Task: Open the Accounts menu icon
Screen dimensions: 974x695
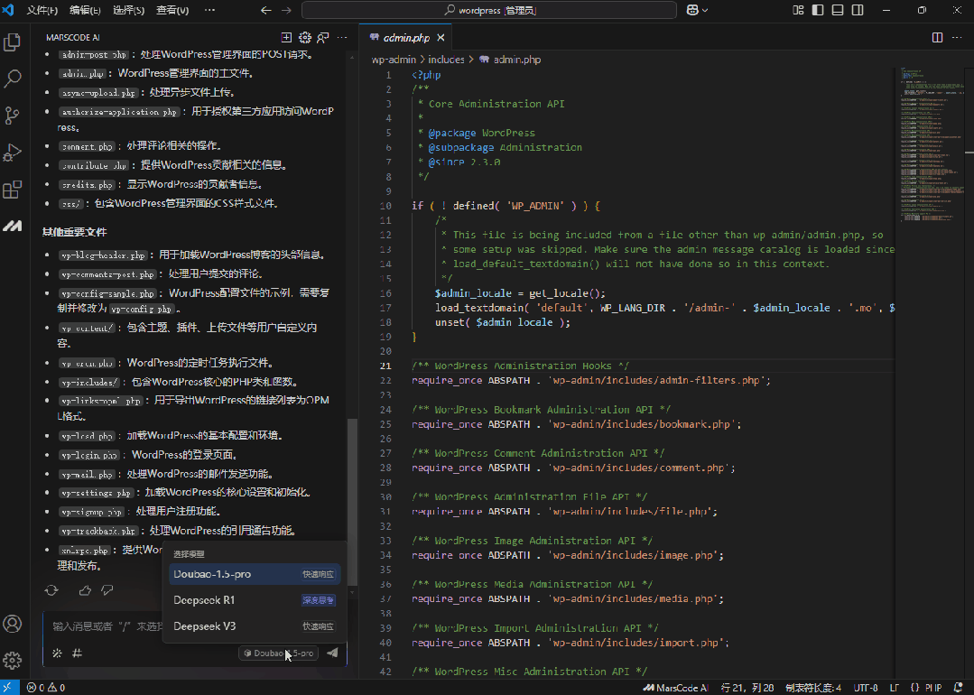Action: [13, 624]
